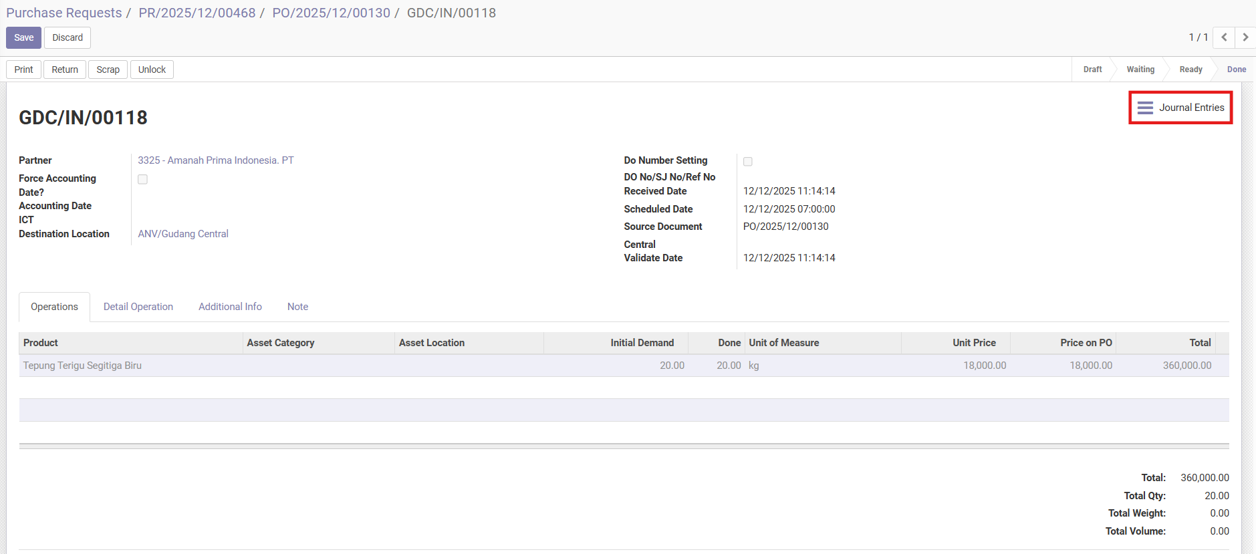Switch to Detail Operation tab
The height and width of the screenshot is (554, 1256).
[138, 307]
